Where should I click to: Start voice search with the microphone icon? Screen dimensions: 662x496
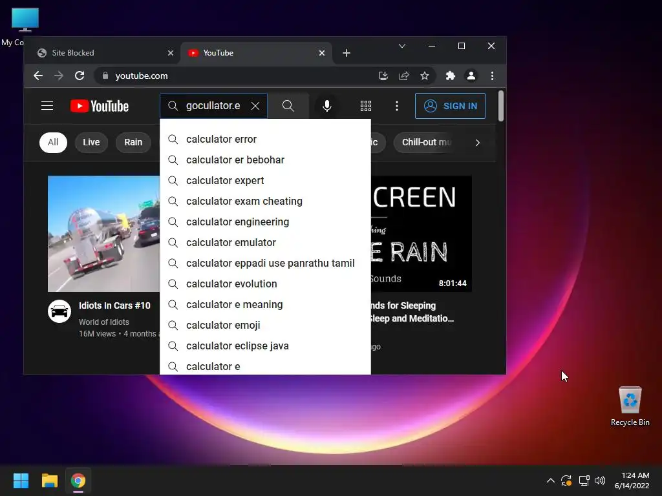tap(326, 106)
